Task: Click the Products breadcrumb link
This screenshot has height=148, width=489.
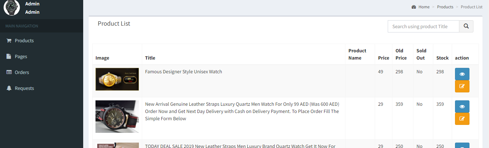Action: pyautogui.click(x=445, y=7)
